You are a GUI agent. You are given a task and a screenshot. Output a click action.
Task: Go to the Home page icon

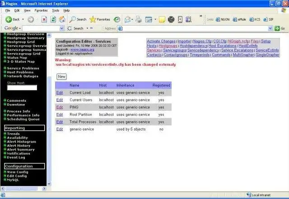pyautogui.click(x=62, y=19)
